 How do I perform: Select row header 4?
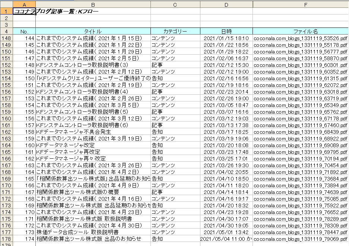point(6,31)
